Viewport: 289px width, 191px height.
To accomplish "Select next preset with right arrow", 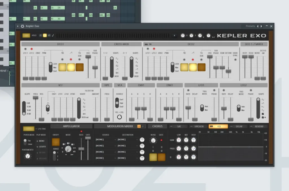I will click(261, 26).
